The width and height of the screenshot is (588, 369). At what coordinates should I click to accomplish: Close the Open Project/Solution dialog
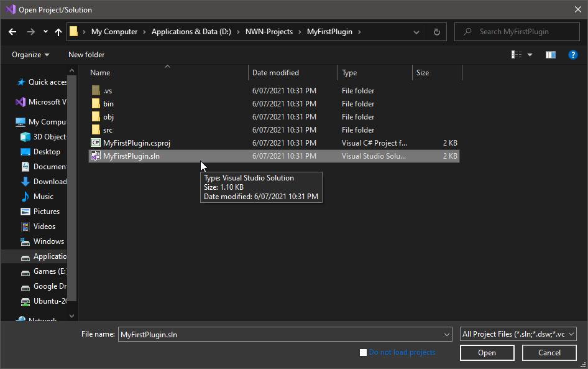point(578,10)
